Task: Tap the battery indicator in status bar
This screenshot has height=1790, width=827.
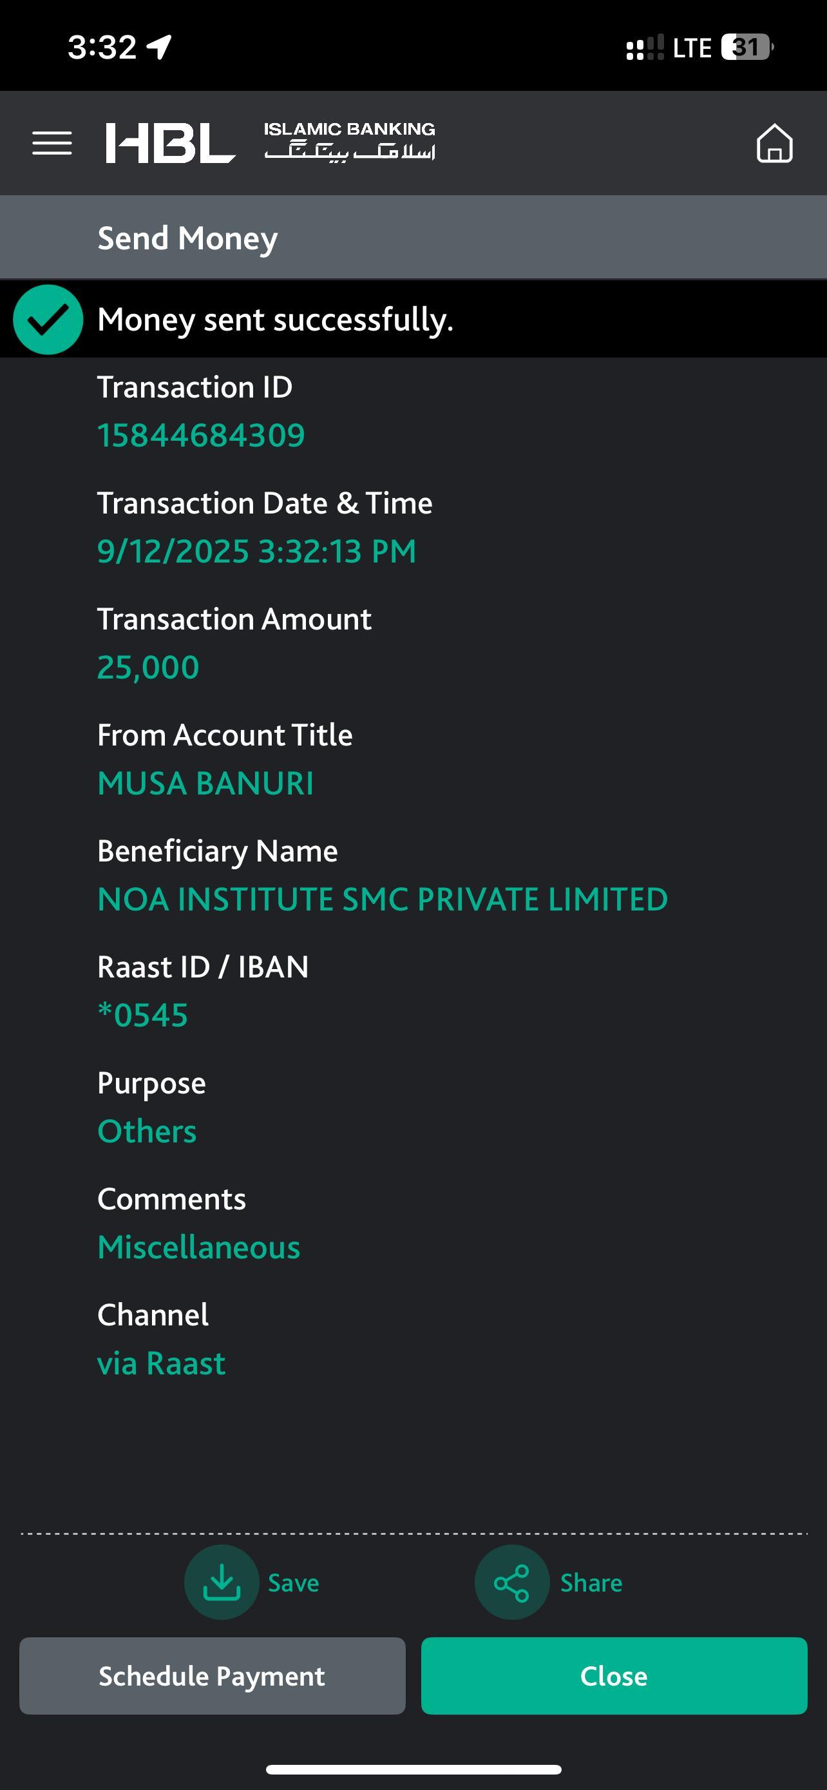Action: (746, 47)
